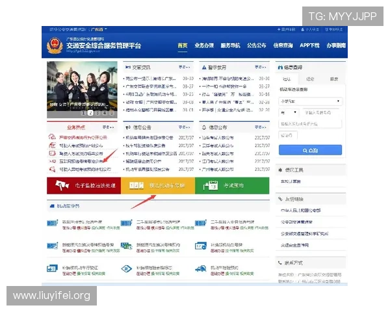The height and width of the screenshot is (312, 390).
Task: Select carousel slide indicator 1
Action: (84, 113)
